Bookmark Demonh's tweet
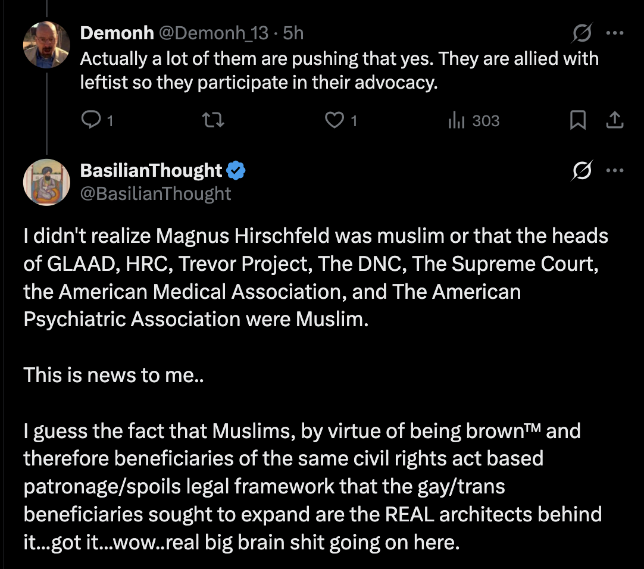The image size is (644, 569). (577, 120)
